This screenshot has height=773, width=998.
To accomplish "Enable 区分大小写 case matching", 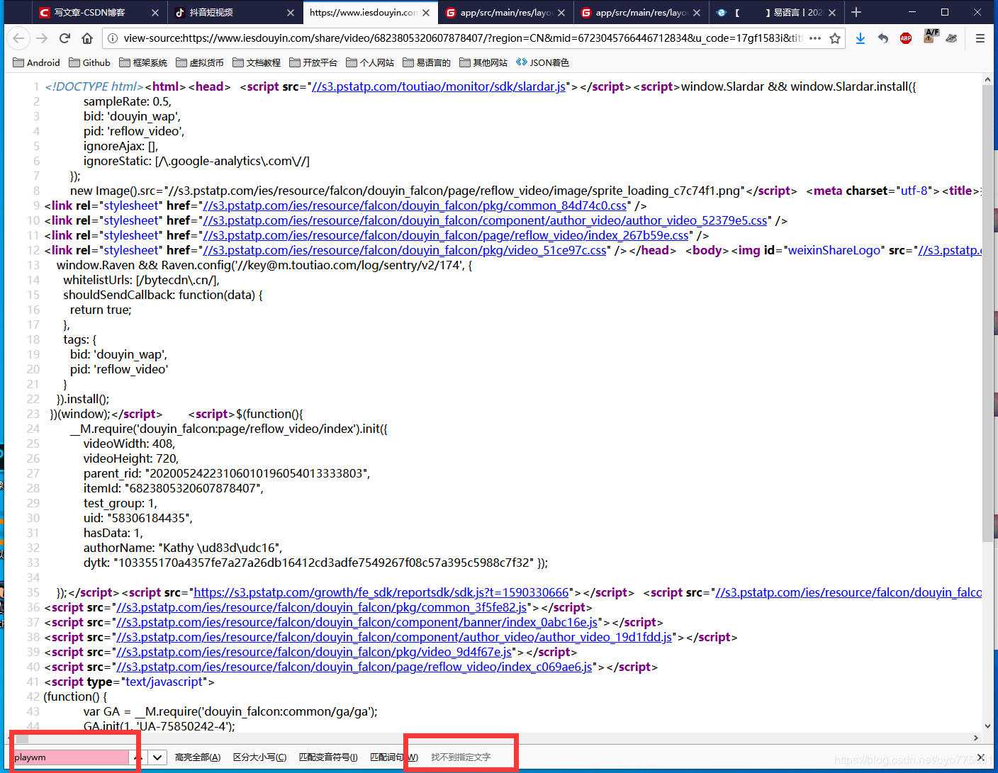I will click(x=259, y=757).
